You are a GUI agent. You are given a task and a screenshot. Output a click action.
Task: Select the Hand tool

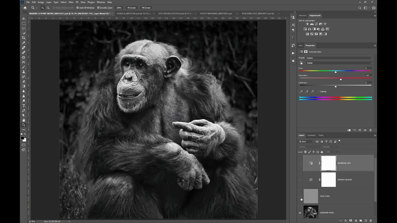tap(24, 120)
